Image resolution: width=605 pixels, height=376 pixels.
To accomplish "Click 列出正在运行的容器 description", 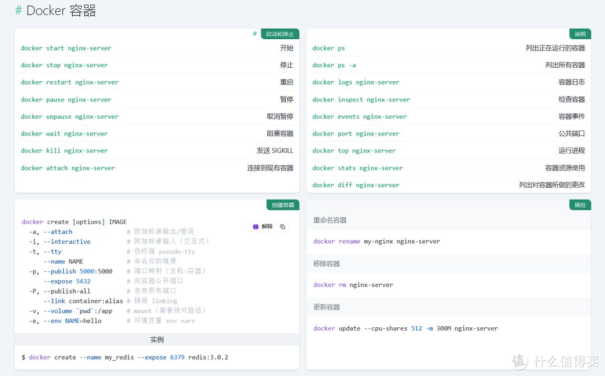I will click(x=555, y=48).
